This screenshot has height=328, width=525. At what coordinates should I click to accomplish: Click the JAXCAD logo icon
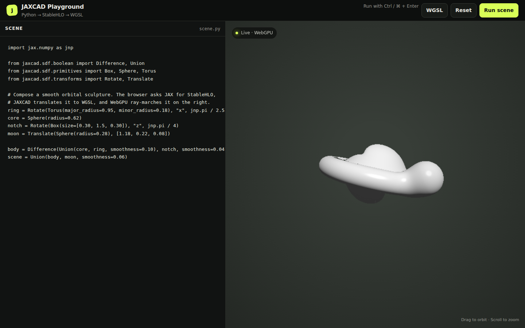click(12, 10)
